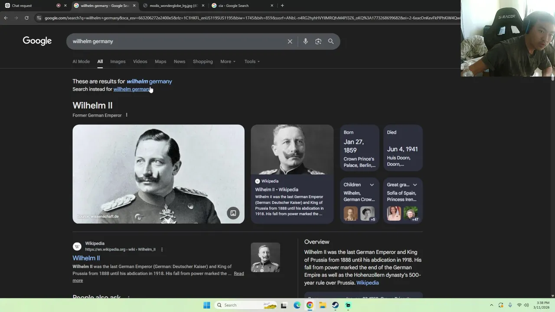This screenshot has height=312, width=555.
Task: Open the Windows Start menu
Action: pos(207,305)
